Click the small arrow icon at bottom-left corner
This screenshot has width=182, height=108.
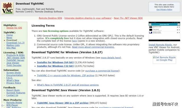click(2, 105)
